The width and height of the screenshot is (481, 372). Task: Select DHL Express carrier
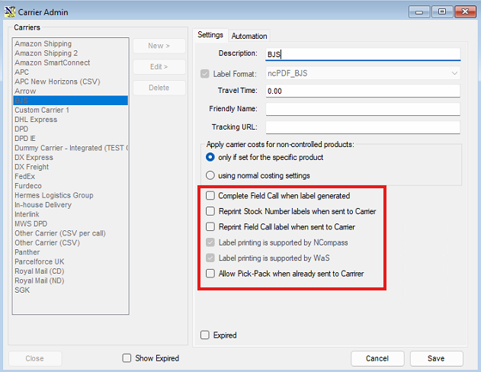71,120
